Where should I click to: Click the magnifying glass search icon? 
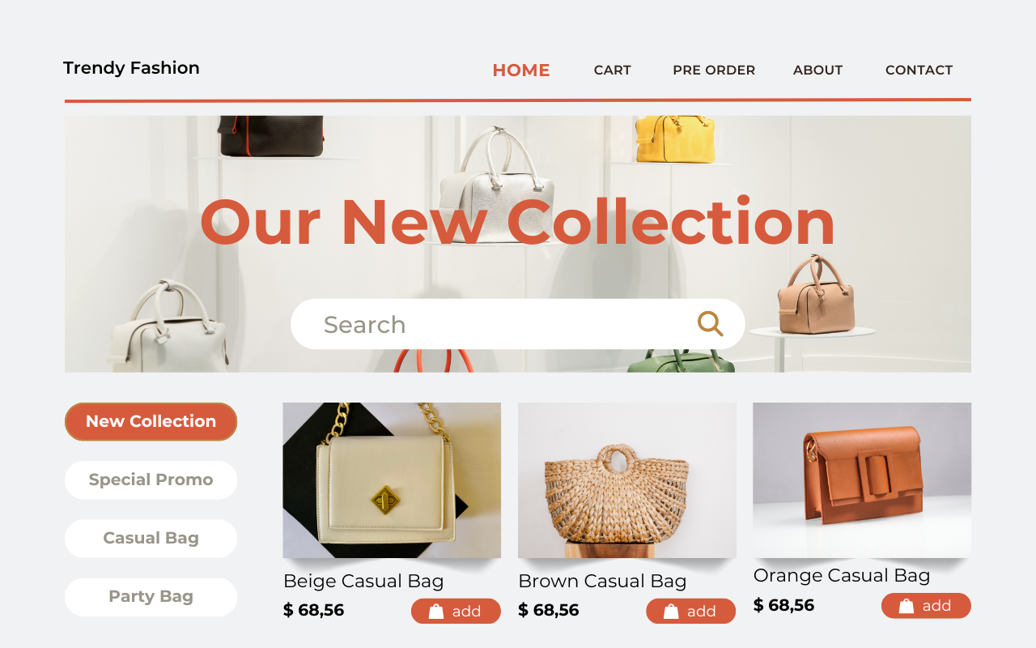[710, 324]
